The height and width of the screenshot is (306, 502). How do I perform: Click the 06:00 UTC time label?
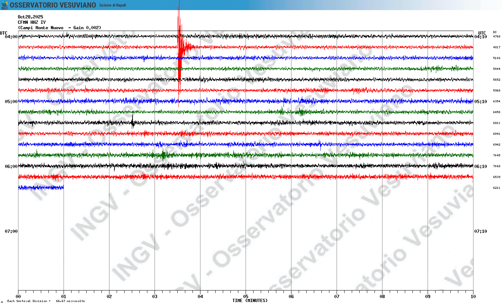click(x=11, y=166)
